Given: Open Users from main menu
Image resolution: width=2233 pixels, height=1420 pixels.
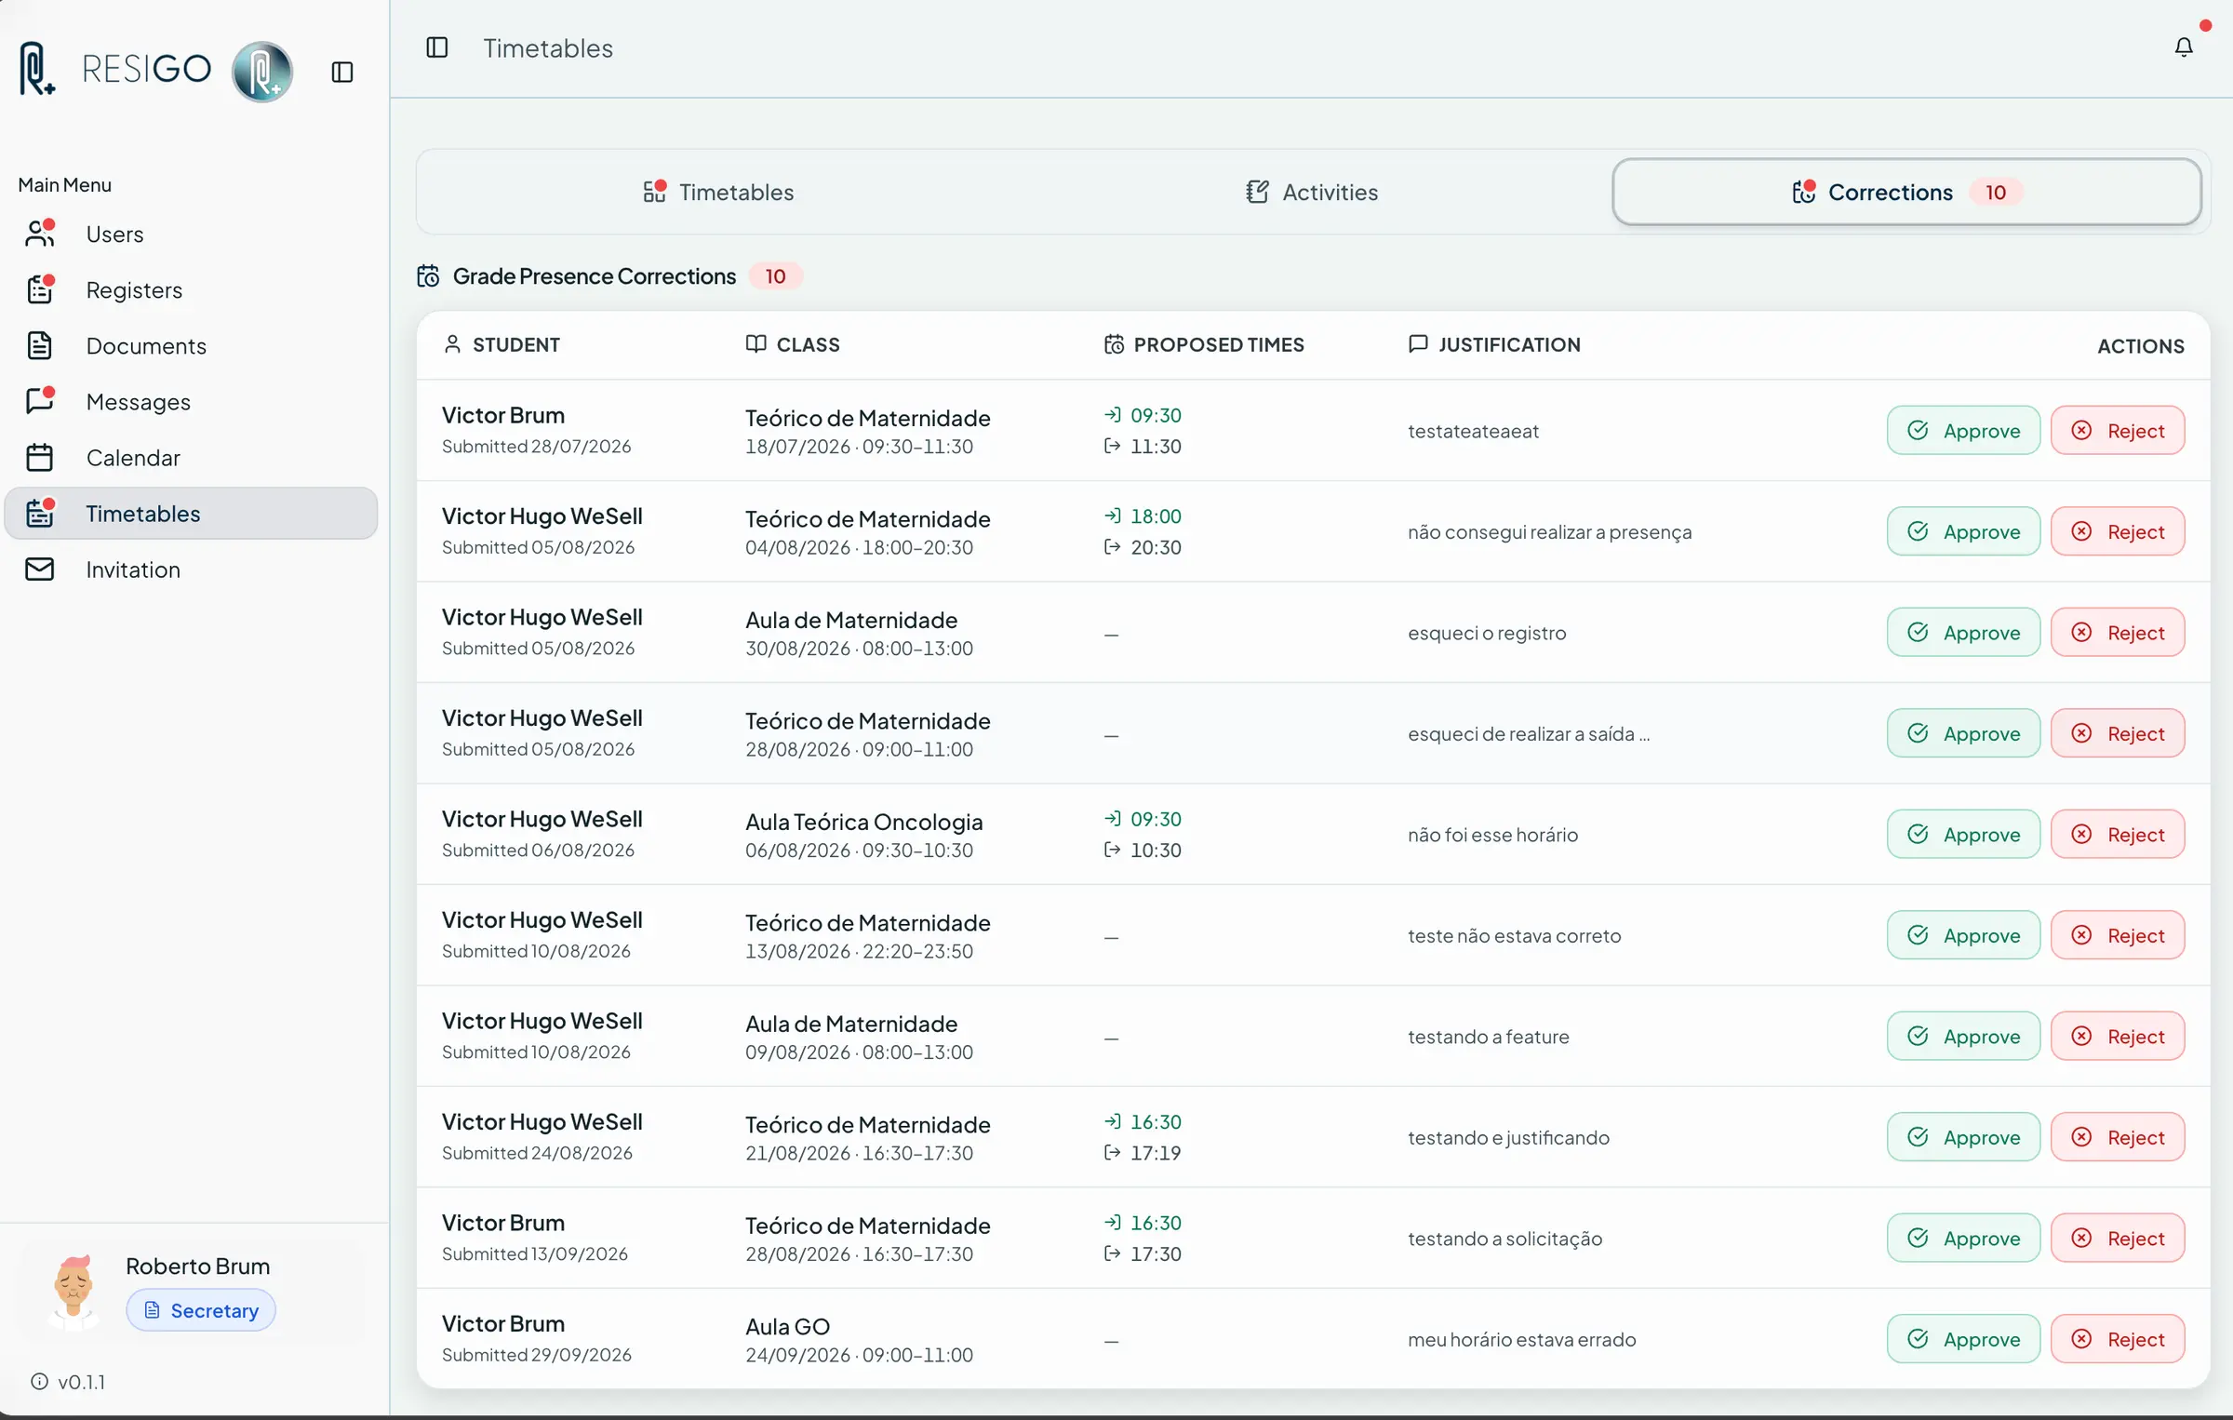Looking at the screenshot, I should pyautogui.click(x=191, y=234).
